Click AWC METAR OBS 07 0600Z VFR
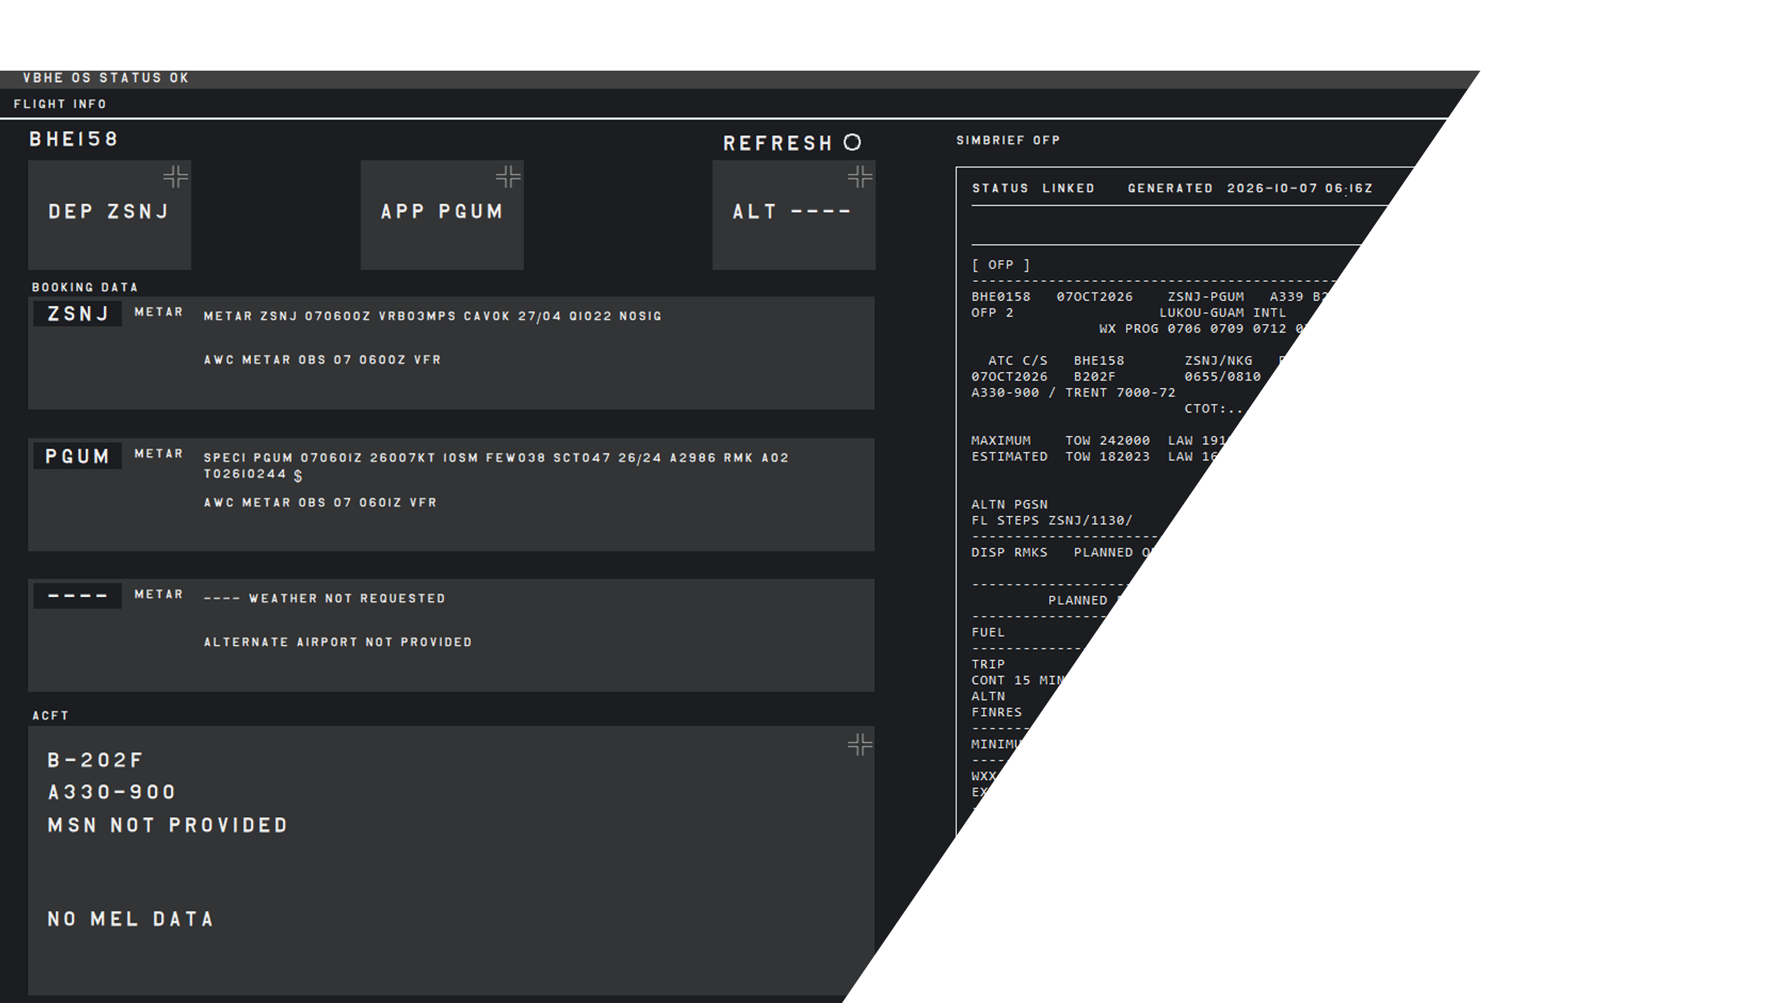The width and height of the screenshot is (1791, 1003). point(322,360)
